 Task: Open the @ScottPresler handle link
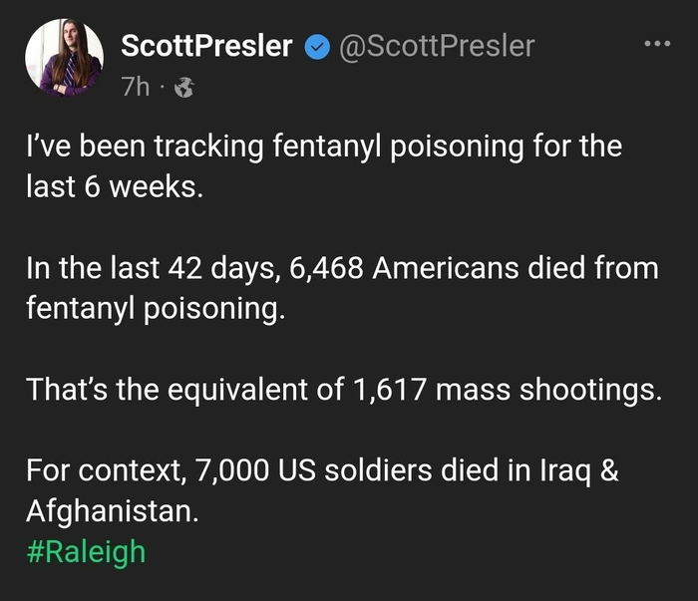[438, 46]
